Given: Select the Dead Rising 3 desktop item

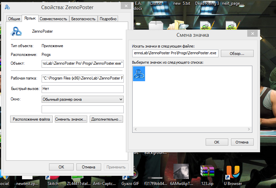Looking at the screenshot, I should point(207,3).
